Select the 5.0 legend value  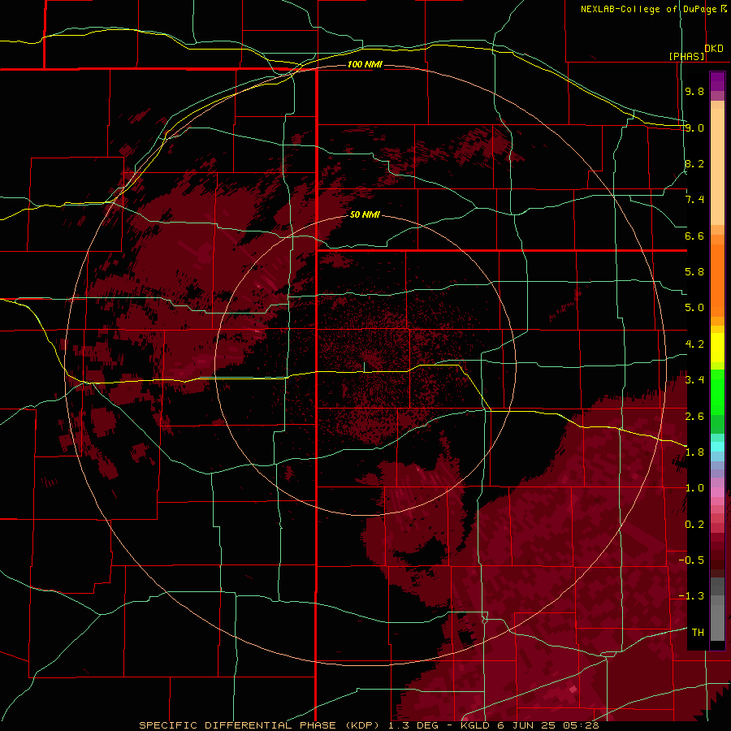tap(694, 308)
